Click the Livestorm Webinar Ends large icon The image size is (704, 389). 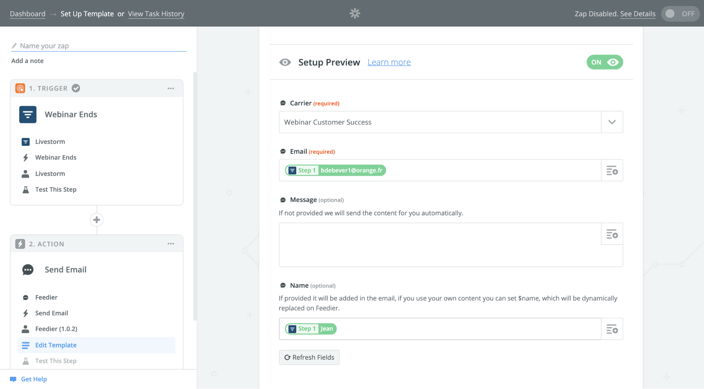[28, 114]
